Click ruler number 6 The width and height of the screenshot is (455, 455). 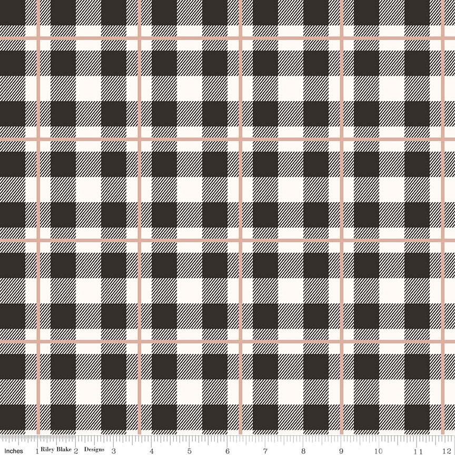click(x=227, y=451)
